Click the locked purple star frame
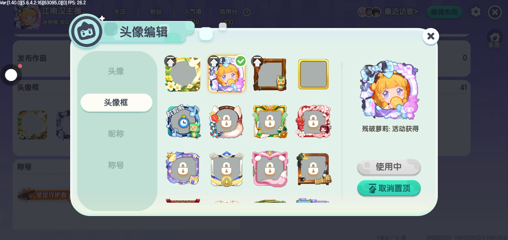The width and height of the screenshot is (508, 240). coord(183,169)
